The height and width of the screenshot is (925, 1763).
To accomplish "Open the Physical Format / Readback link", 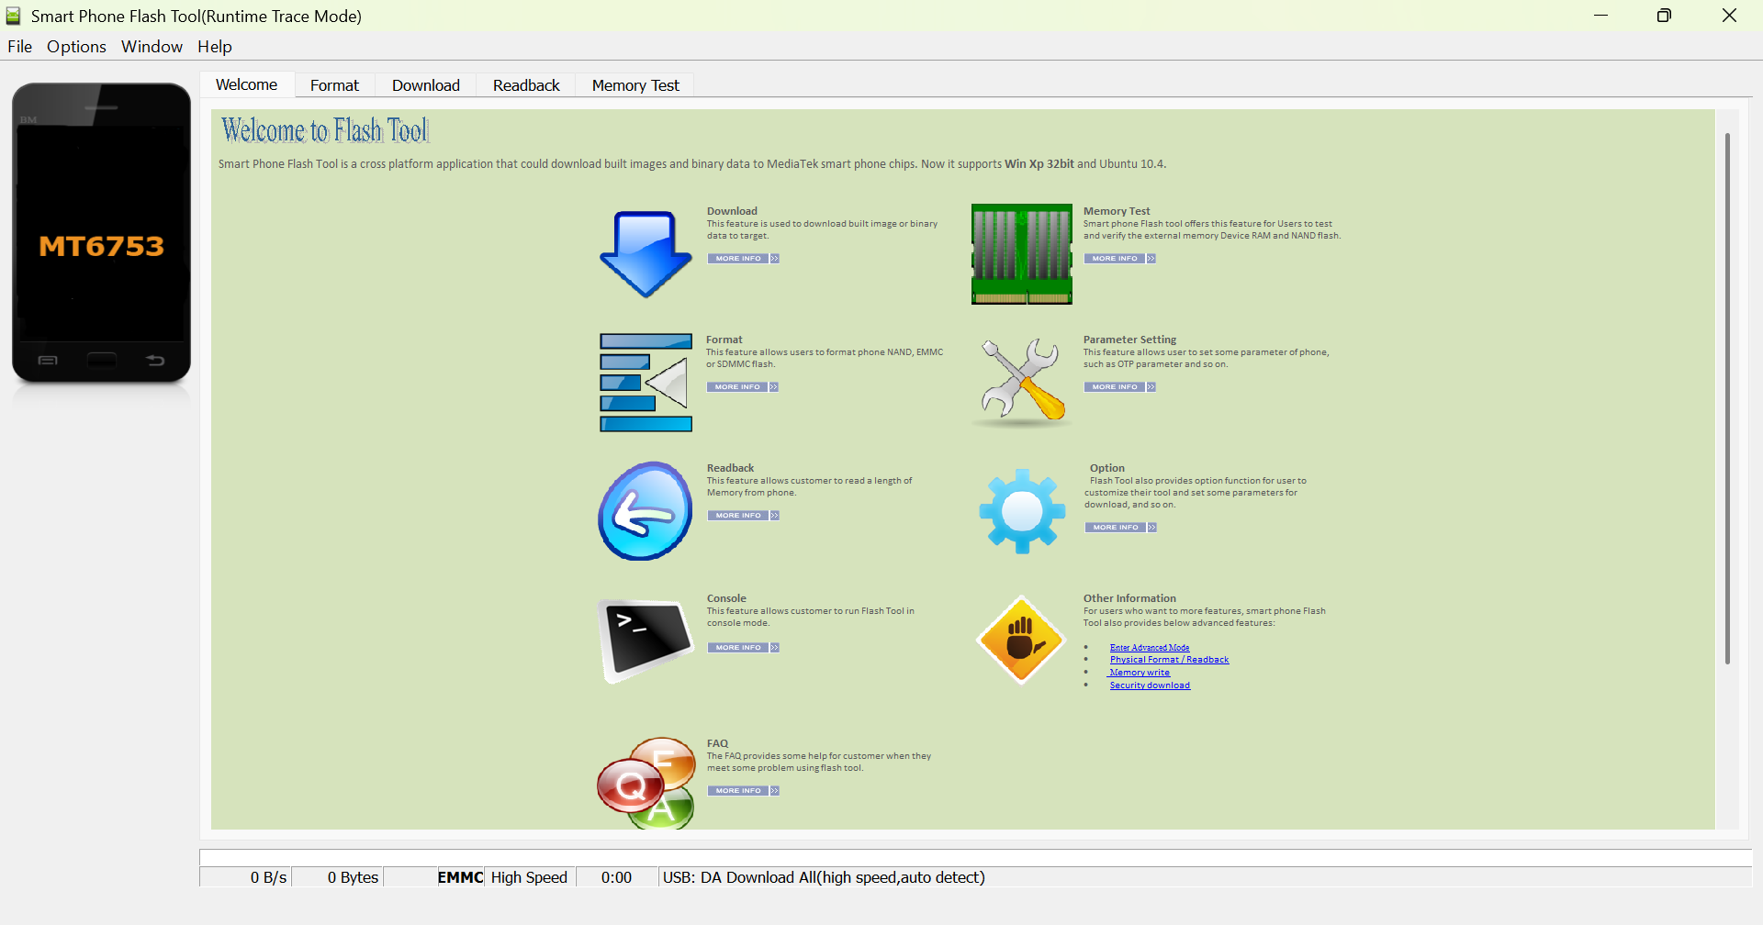I will coord(1169,660).
